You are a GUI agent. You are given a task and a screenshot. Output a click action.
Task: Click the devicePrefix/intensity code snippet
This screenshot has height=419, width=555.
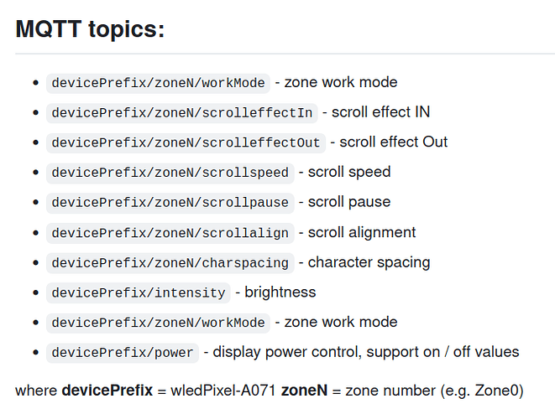[139, 292]
